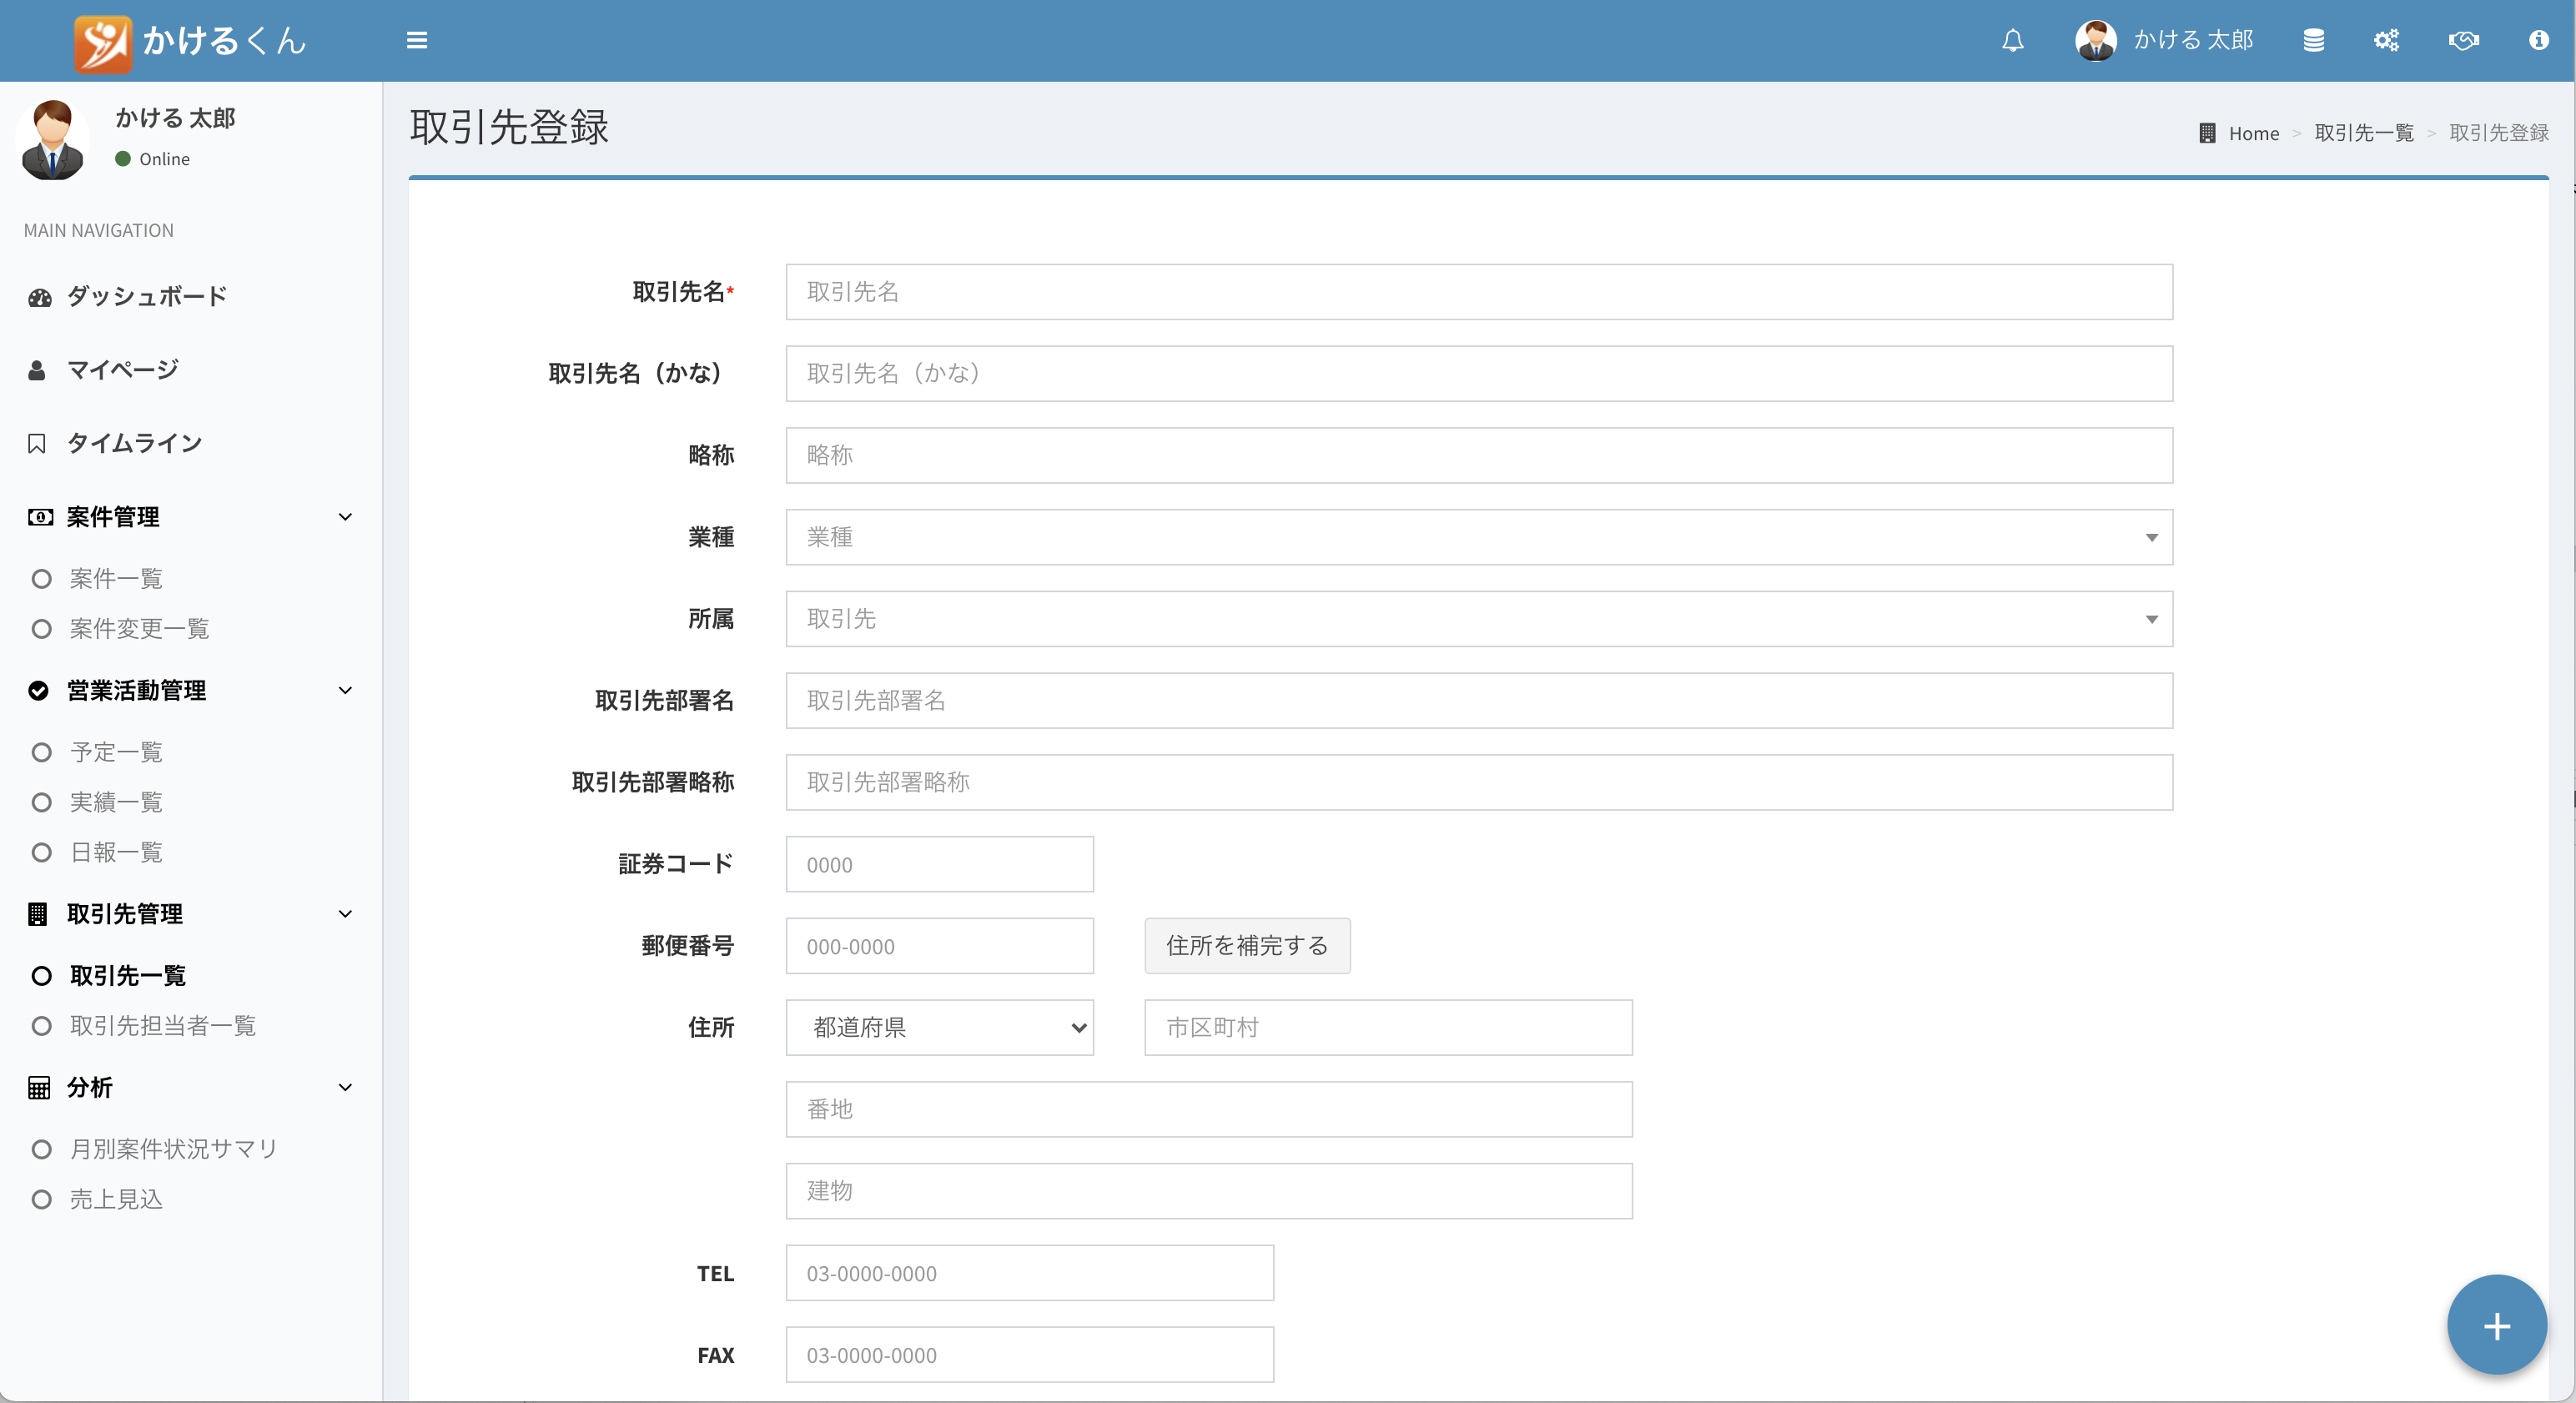Focus the FAX input field
The width and height of the screenshot is (2576, 1403).
pyautogui.click(x=1030, y=1355)
